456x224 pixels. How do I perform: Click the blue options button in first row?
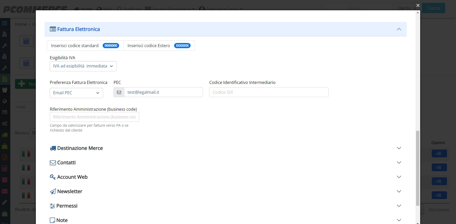[x=439, y=154]
